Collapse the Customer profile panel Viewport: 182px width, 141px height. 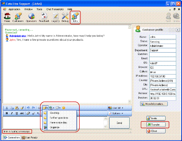[x=178, y=30]
